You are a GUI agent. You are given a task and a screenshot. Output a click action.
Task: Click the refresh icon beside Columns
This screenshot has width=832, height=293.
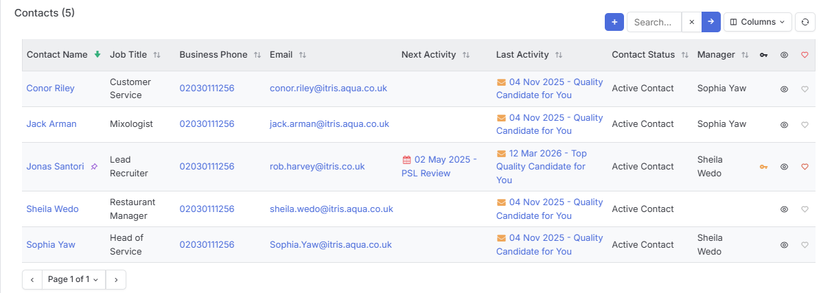click(805, 22)
